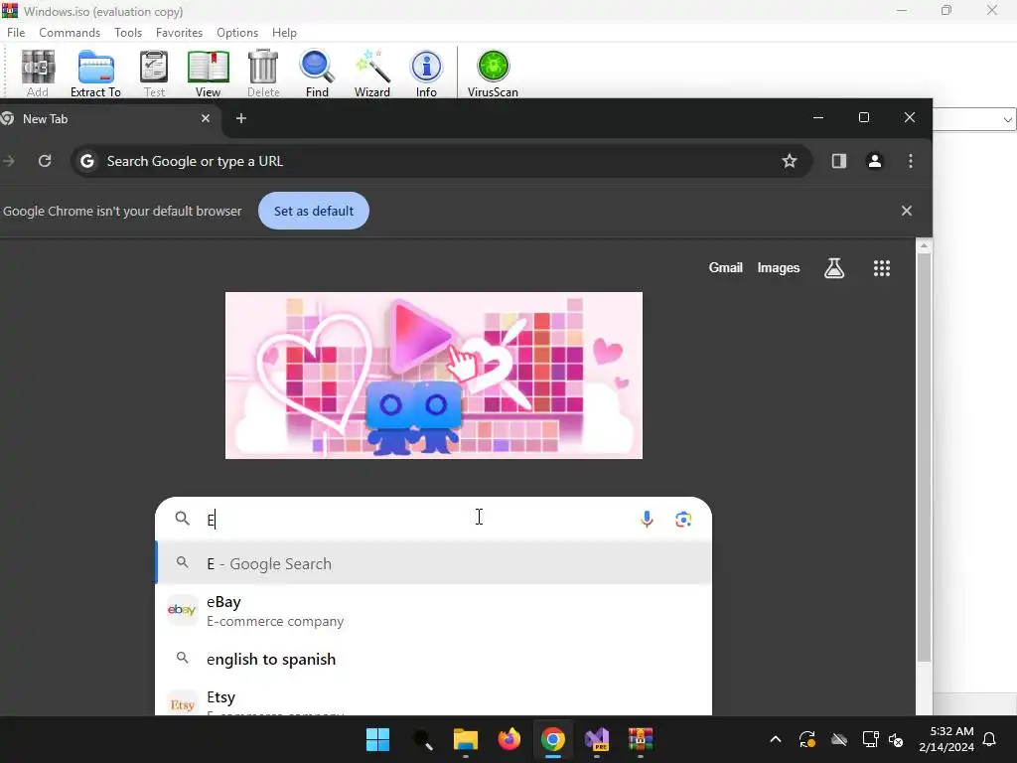Viewport: 1017px width, 763px height.
Task: Search by image with Google Lens
Action: (x=683, y=519)
